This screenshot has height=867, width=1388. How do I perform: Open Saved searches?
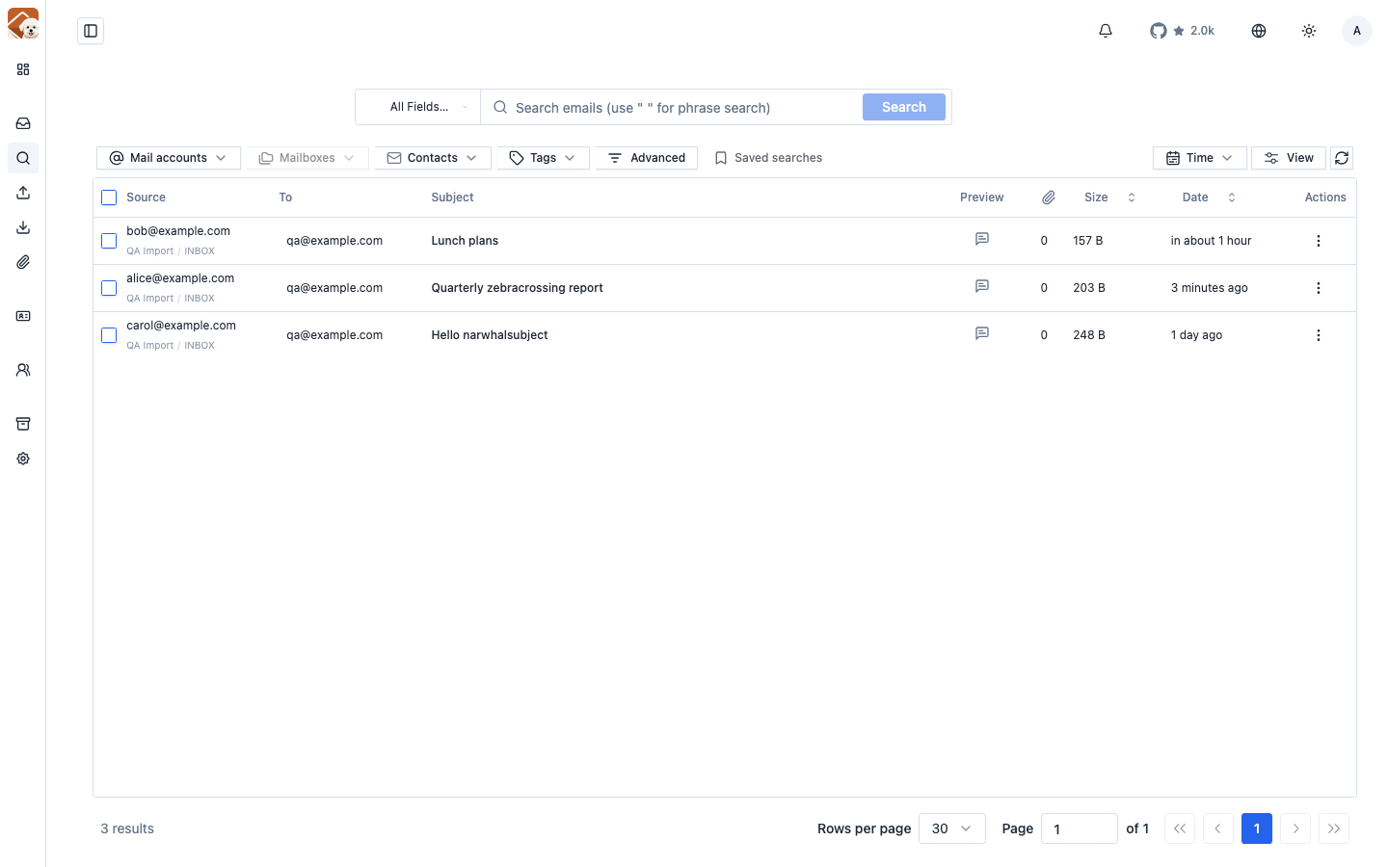[768, 158]
